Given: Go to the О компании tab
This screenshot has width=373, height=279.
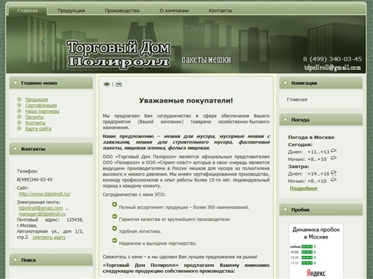Looking at the screenshot, I should [x=174, y=10].
